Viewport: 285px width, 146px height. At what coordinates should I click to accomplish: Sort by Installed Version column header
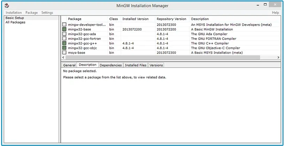tap(136, 19)
